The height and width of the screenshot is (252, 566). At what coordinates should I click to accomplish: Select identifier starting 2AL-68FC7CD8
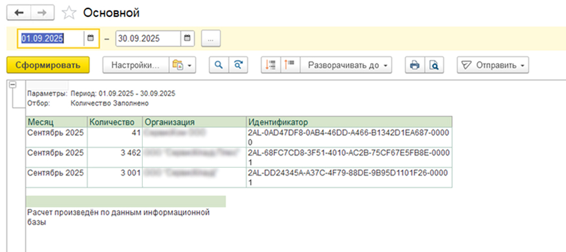pos(349,157)
